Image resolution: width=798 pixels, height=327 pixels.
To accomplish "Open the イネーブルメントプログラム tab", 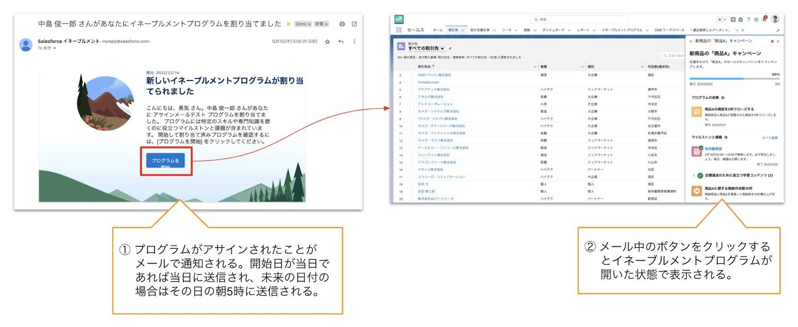I will [622, 30].
